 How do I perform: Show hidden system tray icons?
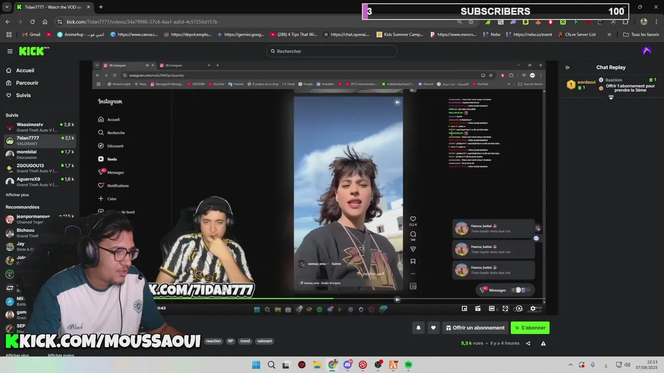pyautogui.click(x=570, y=365)
